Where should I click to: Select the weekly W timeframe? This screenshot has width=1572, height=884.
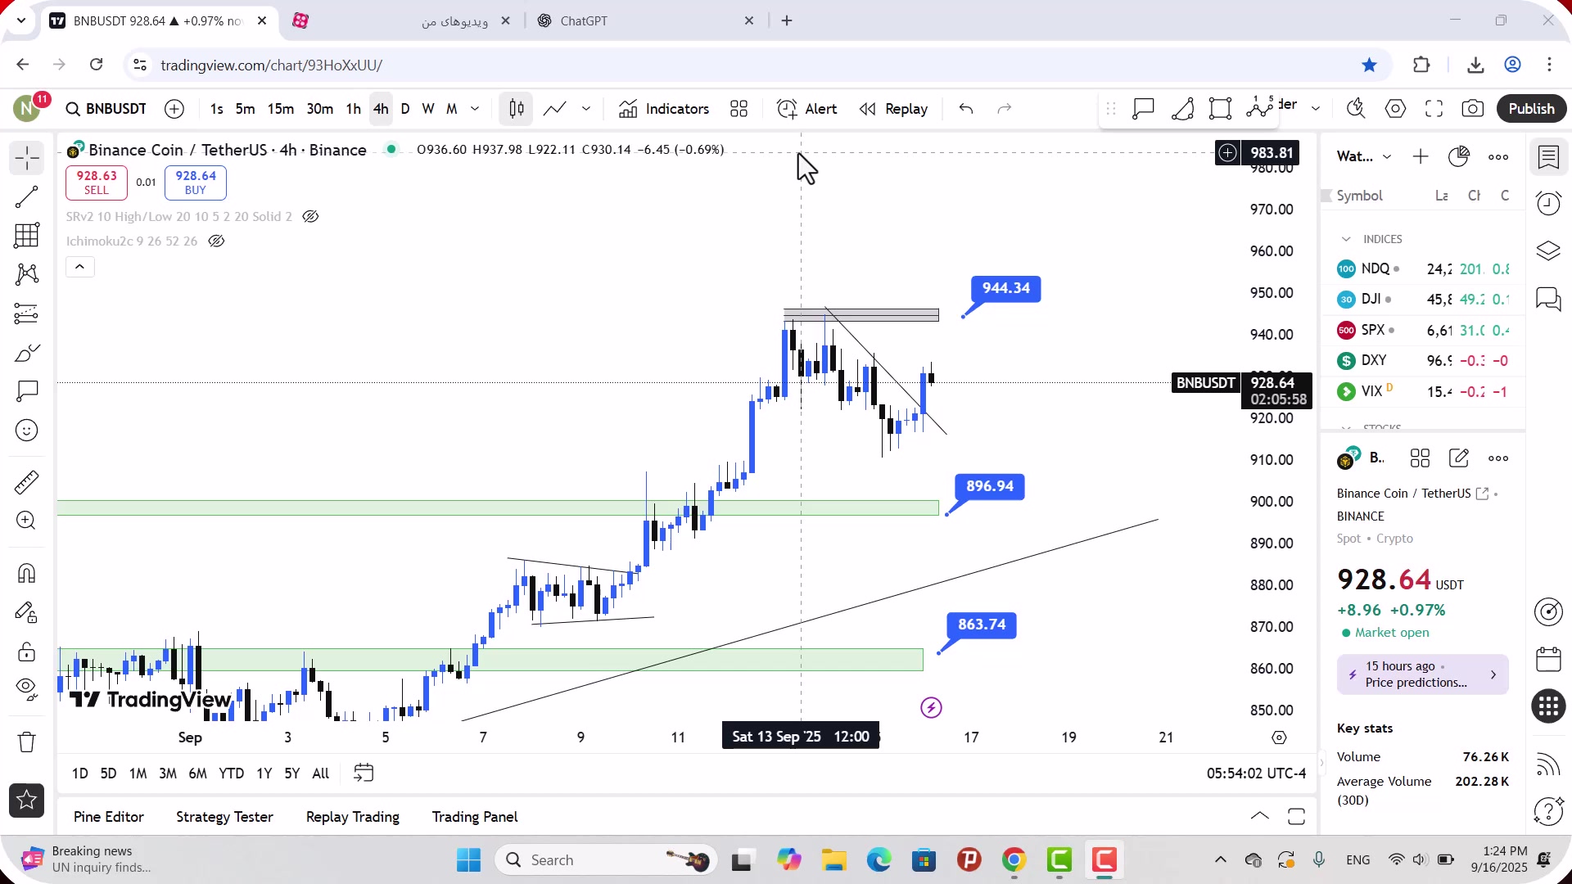click(x=428, y=109)
